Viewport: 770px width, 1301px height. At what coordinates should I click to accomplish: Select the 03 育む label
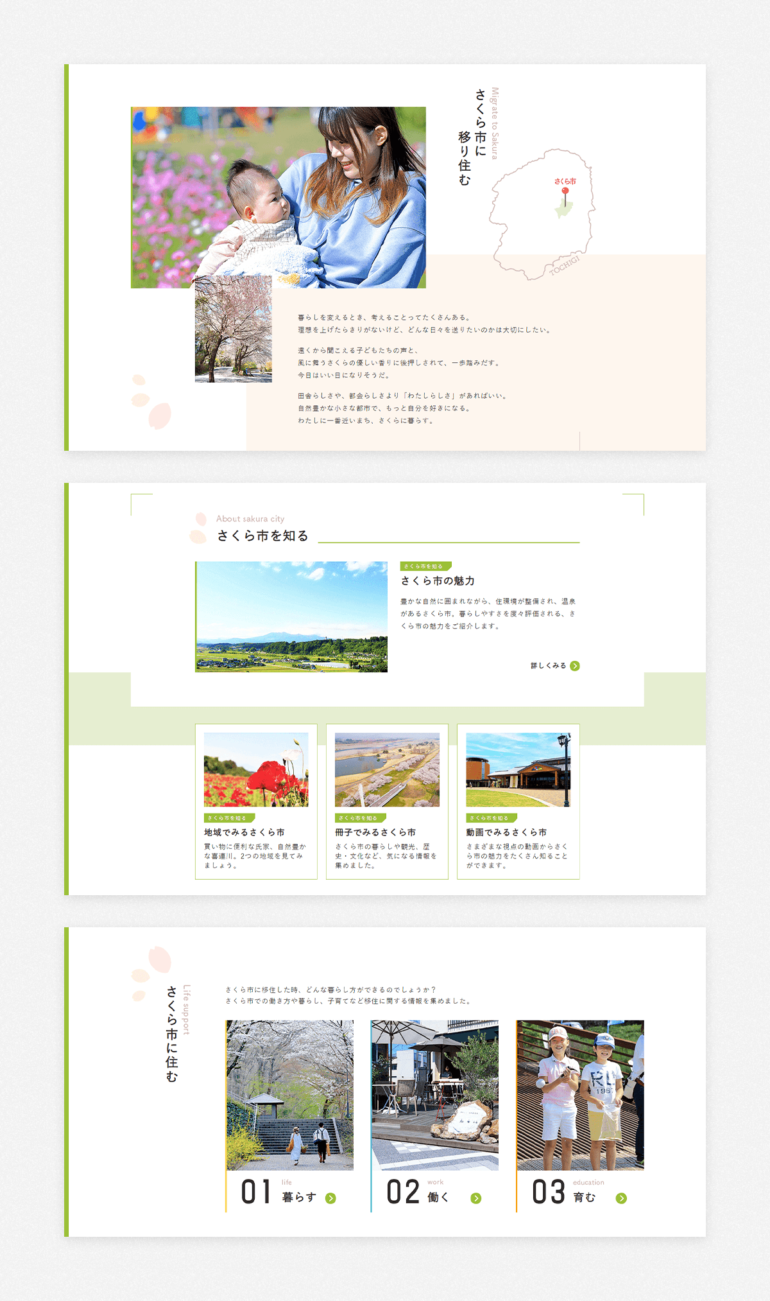click(564, 1192)
